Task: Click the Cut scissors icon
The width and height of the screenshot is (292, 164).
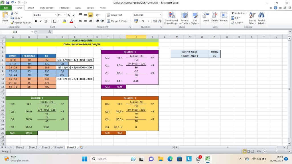Action: pos(12,13)
